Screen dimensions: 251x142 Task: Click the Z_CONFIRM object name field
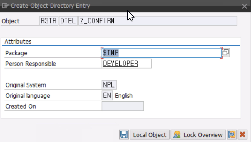point(158,21)
